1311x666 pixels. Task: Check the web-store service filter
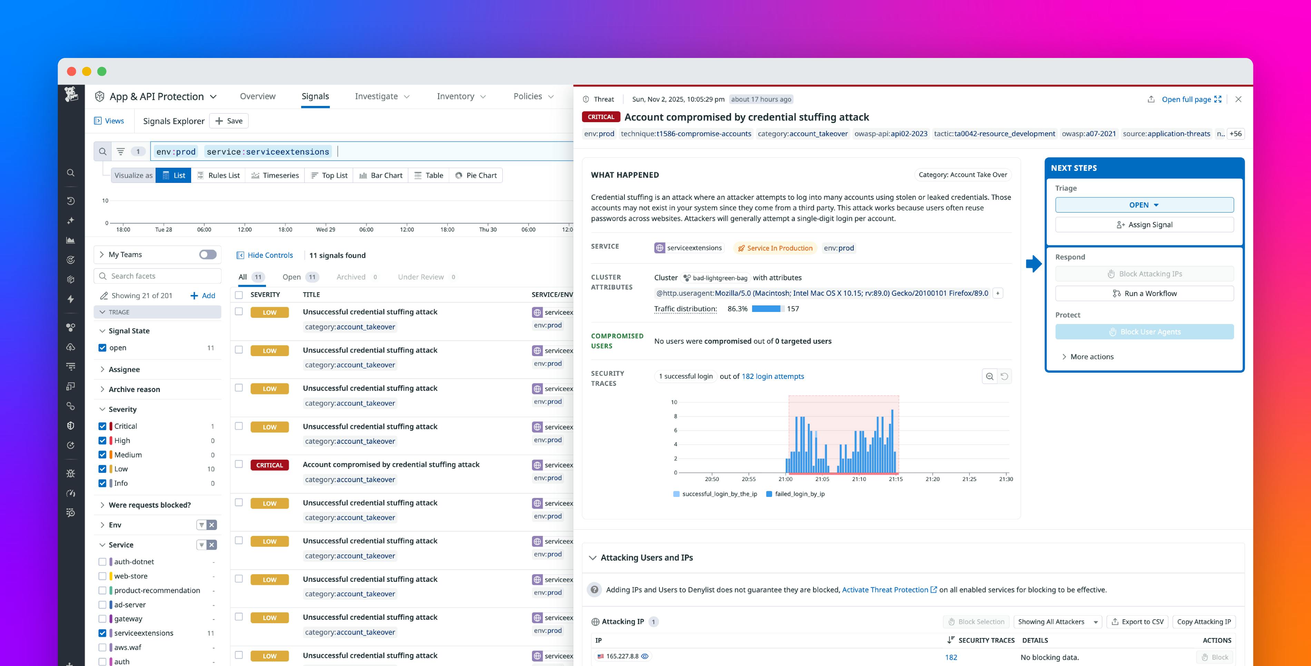[x=103, y=576]
